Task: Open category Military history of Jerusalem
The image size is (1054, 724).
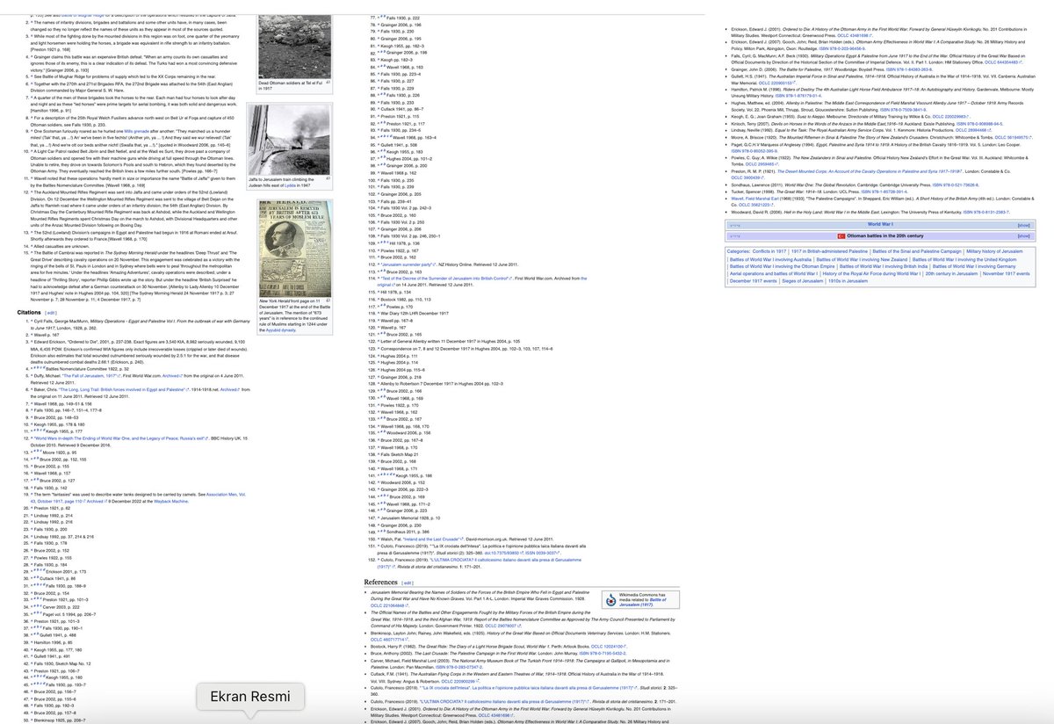Action: tap(994, 251)
